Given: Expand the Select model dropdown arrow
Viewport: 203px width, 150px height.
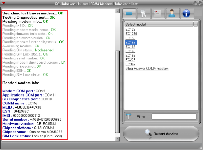Looking at the screenshot, I should pos(196,24).
